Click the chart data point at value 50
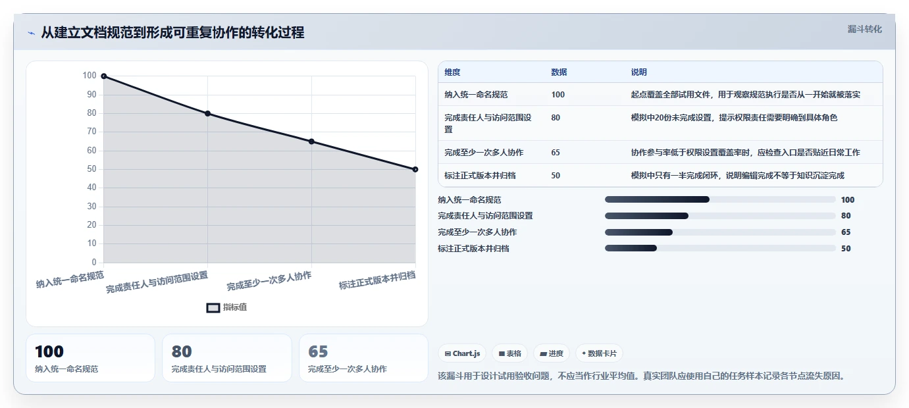The height and width of the screenshot is (408, 909). click(415, 169)
